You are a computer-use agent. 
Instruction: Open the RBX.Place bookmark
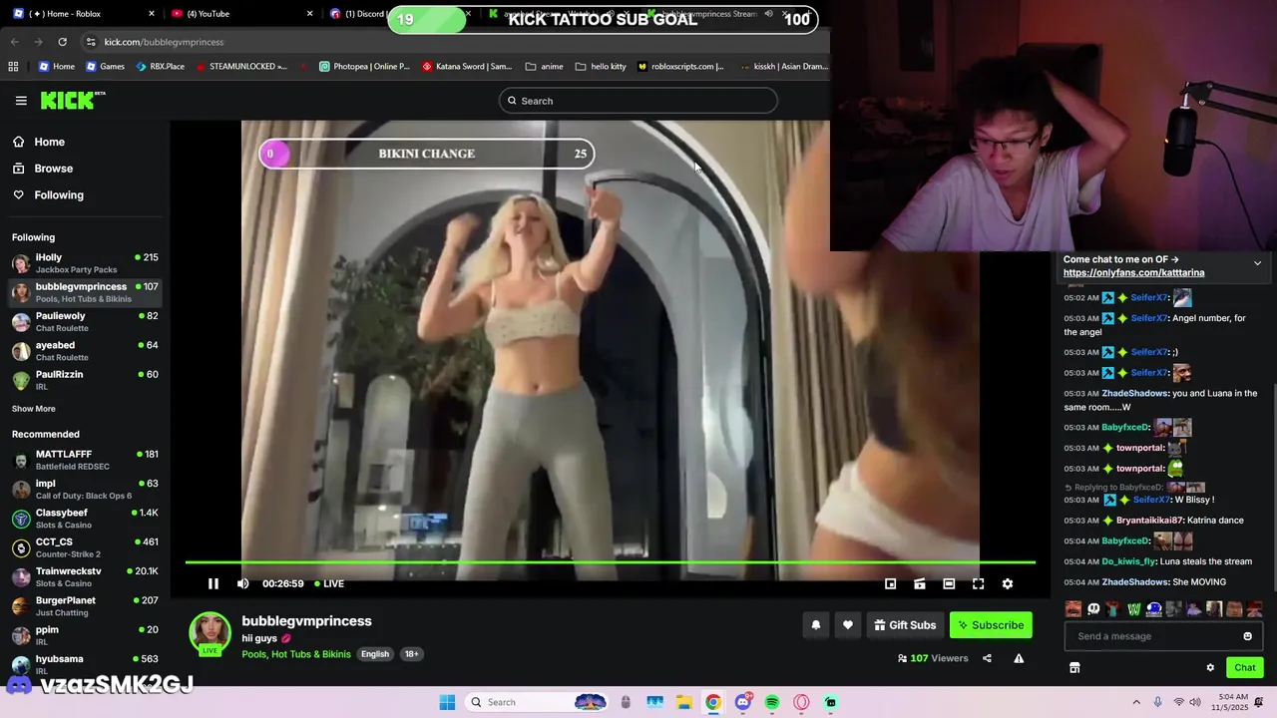click(160, 67)
